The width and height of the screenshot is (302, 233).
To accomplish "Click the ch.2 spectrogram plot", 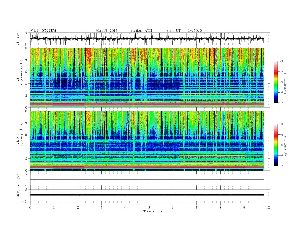I will (147, 141).
